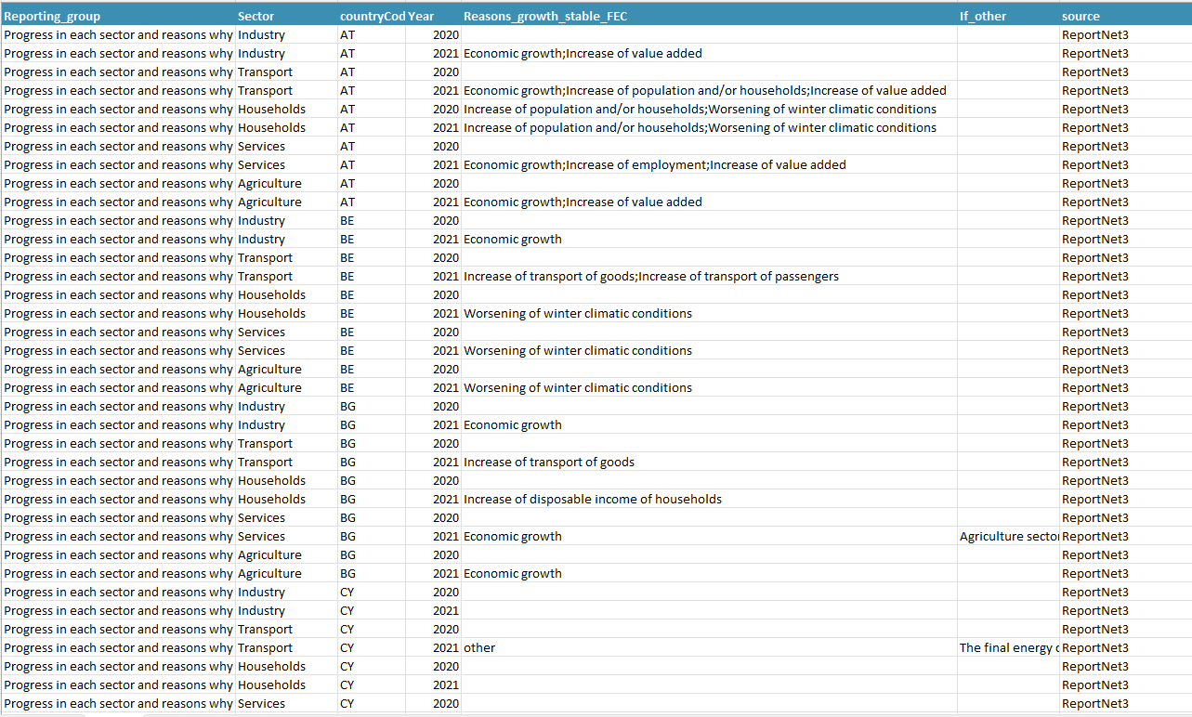
Task: Select BE Households 'Worsening of winter climatic conditions' cell
Action: [x=709, y=313]
